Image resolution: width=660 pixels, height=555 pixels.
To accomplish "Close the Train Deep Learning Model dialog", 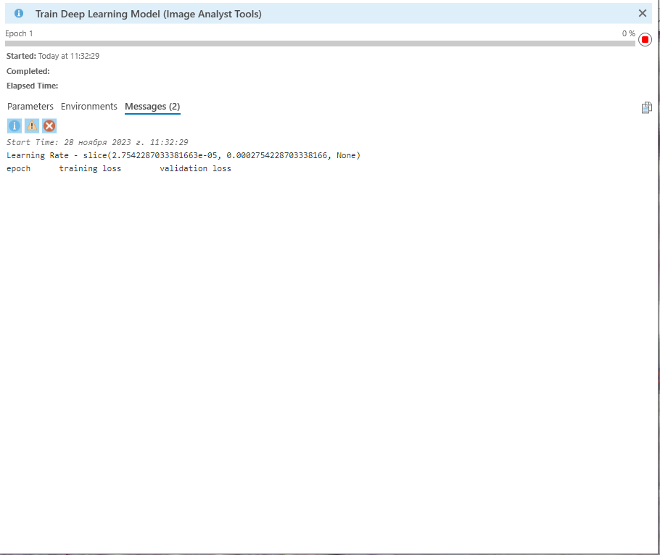I will tap(642, 13).
